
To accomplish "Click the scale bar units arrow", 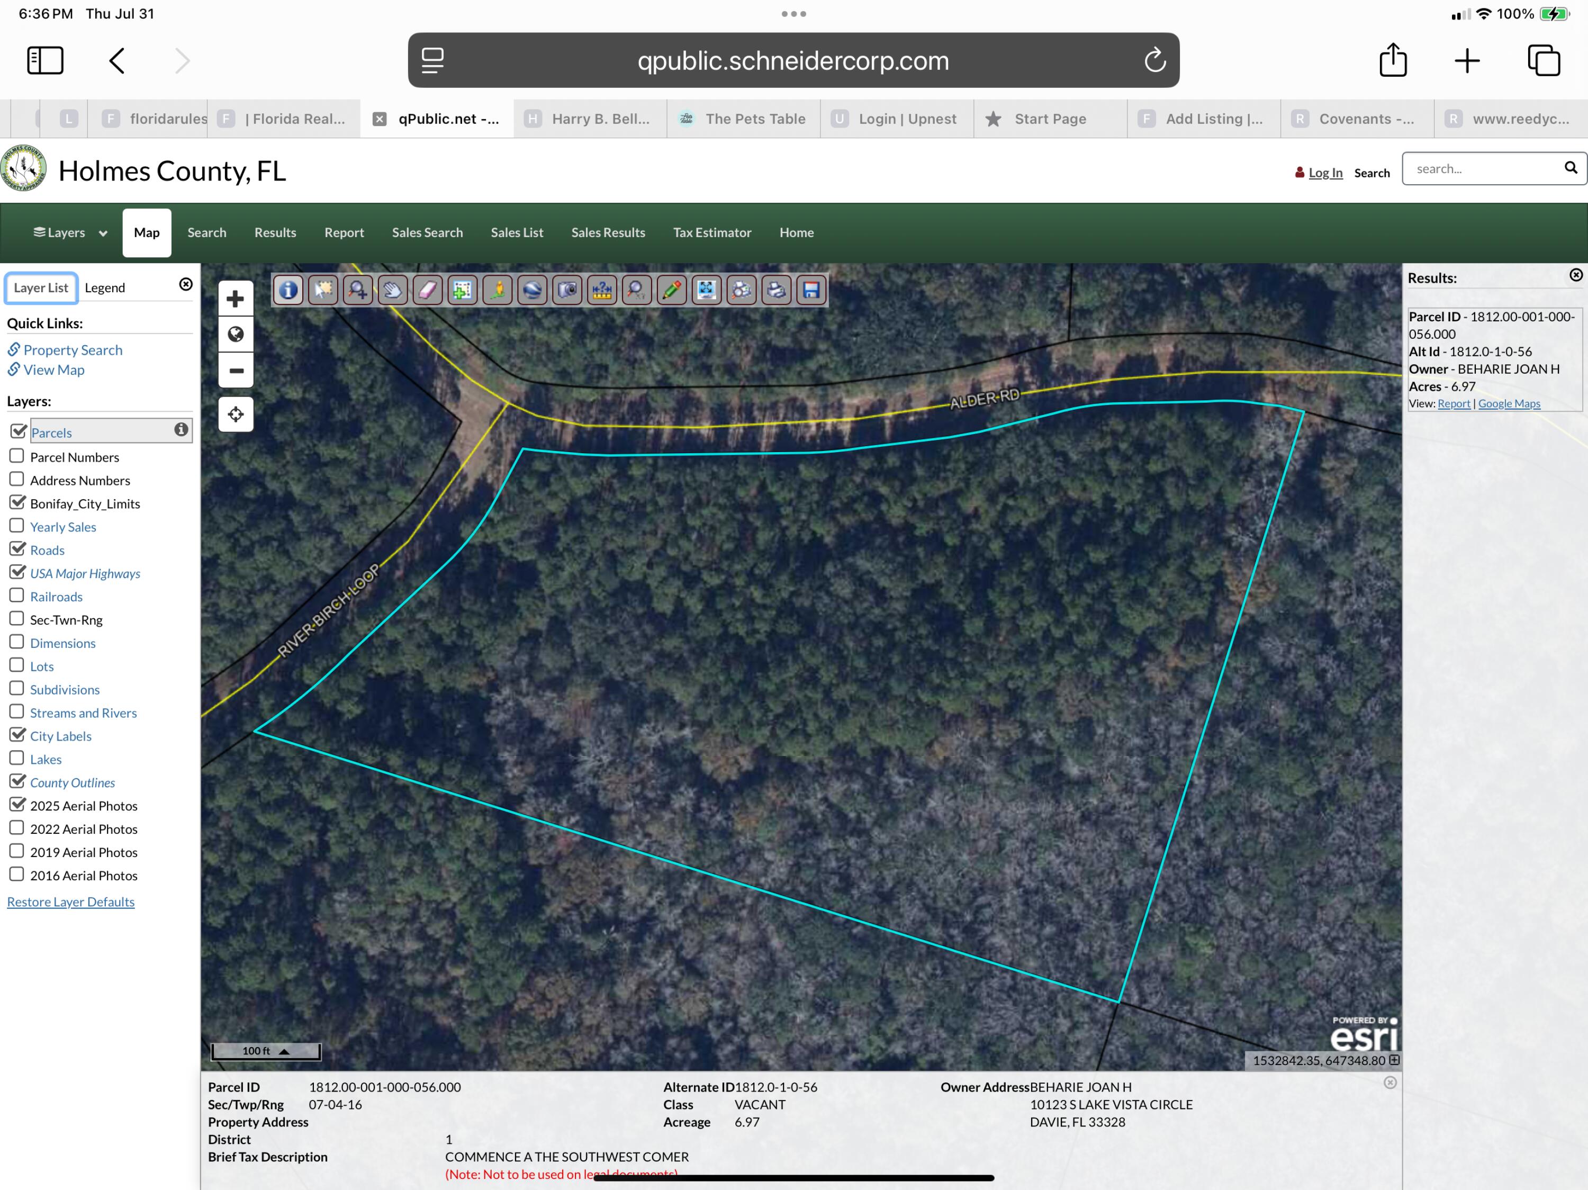I will tap(284, 1051).
